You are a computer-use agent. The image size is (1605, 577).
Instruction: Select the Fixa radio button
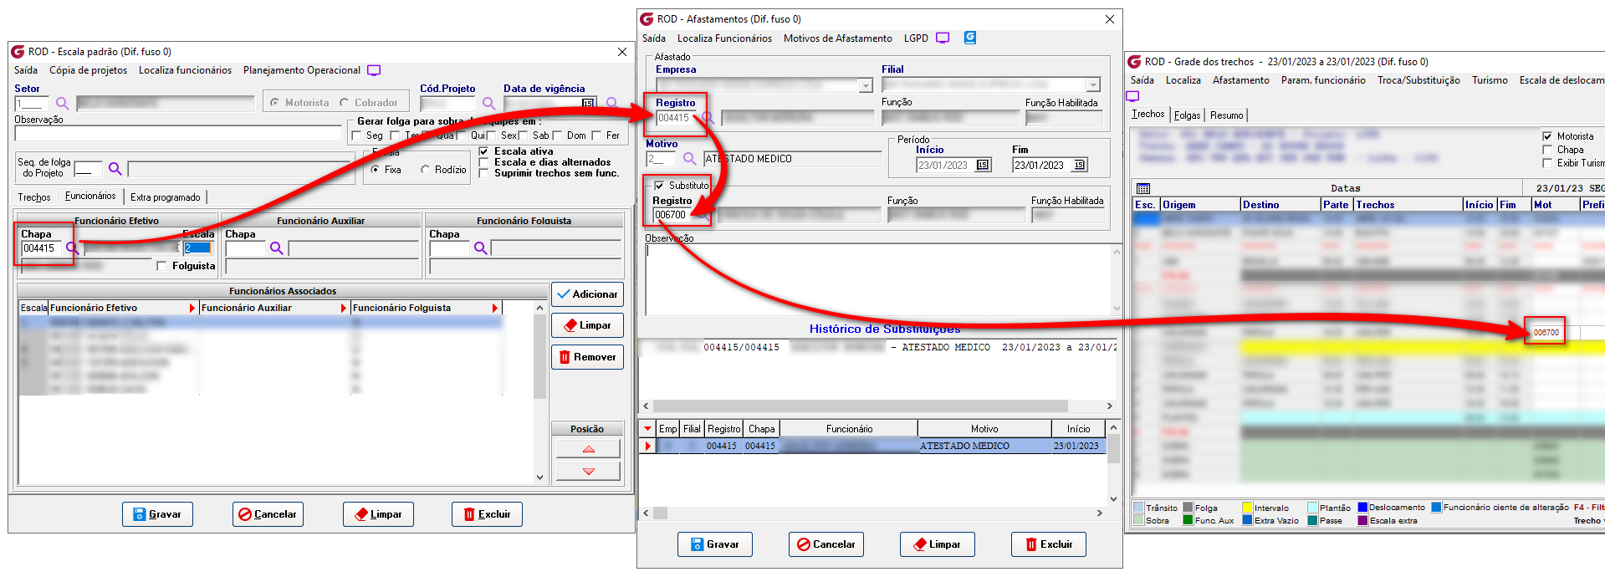click(x=375, y=170)
